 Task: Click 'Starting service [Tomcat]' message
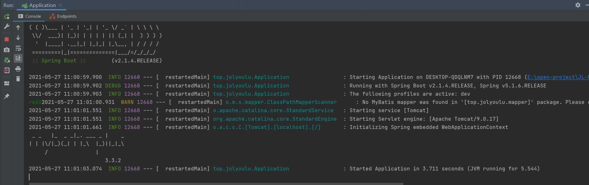(x=389, y=111)
